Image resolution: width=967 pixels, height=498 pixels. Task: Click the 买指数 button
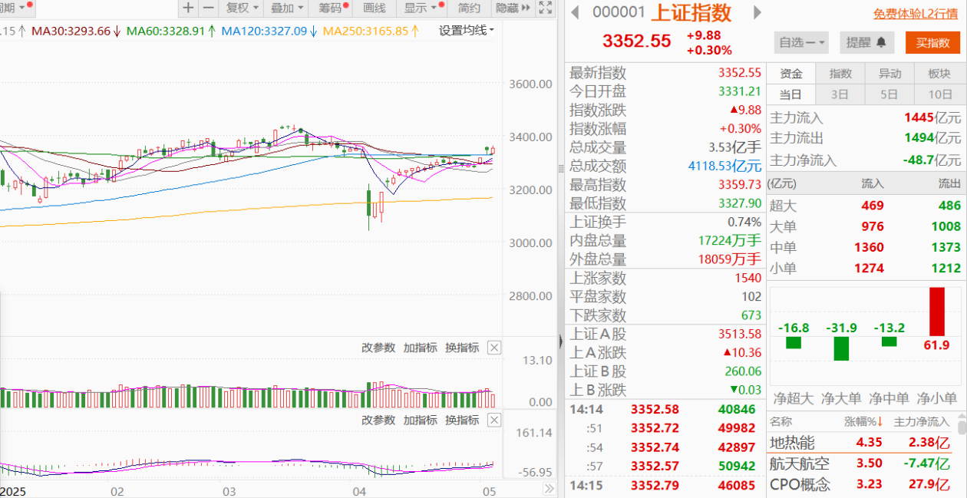[932, 42]
